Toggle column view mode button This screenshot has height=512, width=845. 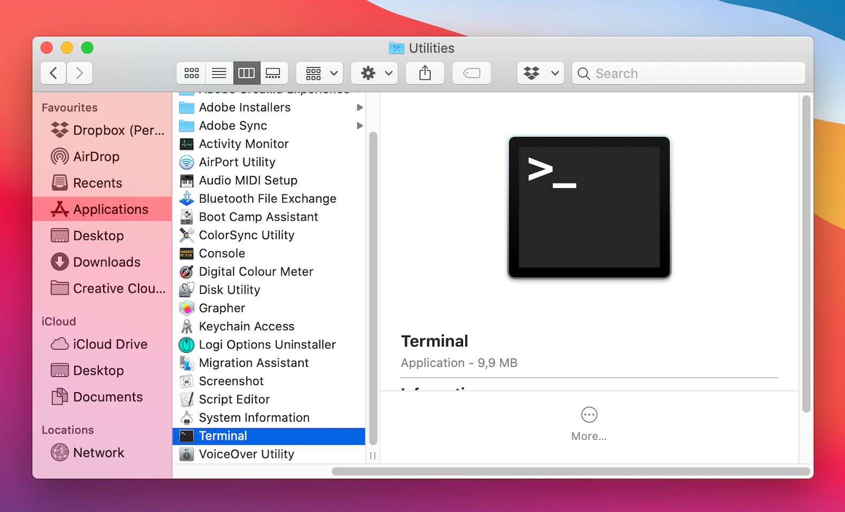[x=246, y=73]
